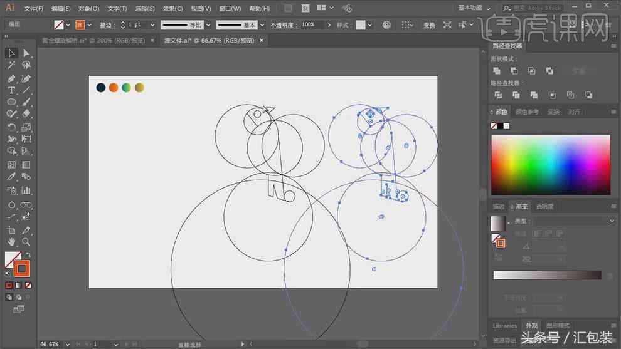Close the 源文件.ai document tab
This screenshot has width=621, height=349.
click(262, 40)
